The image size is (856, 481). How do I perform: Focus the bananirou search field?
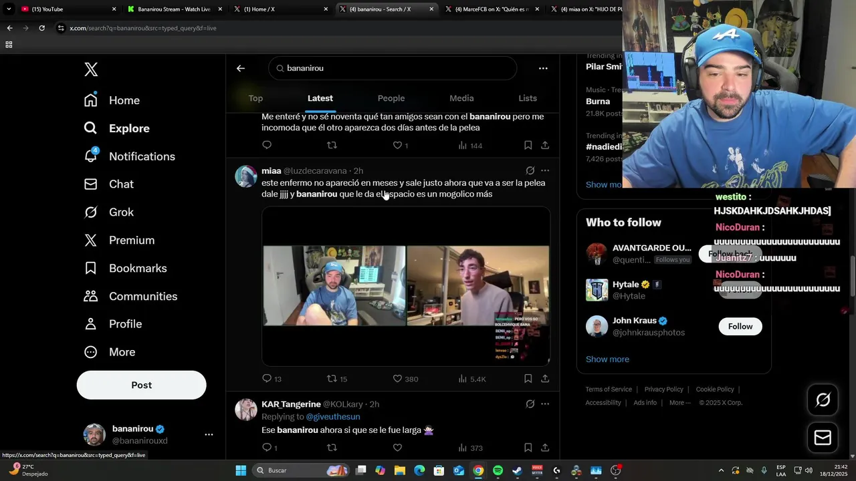pyautogui.click(x=393, y=68)
